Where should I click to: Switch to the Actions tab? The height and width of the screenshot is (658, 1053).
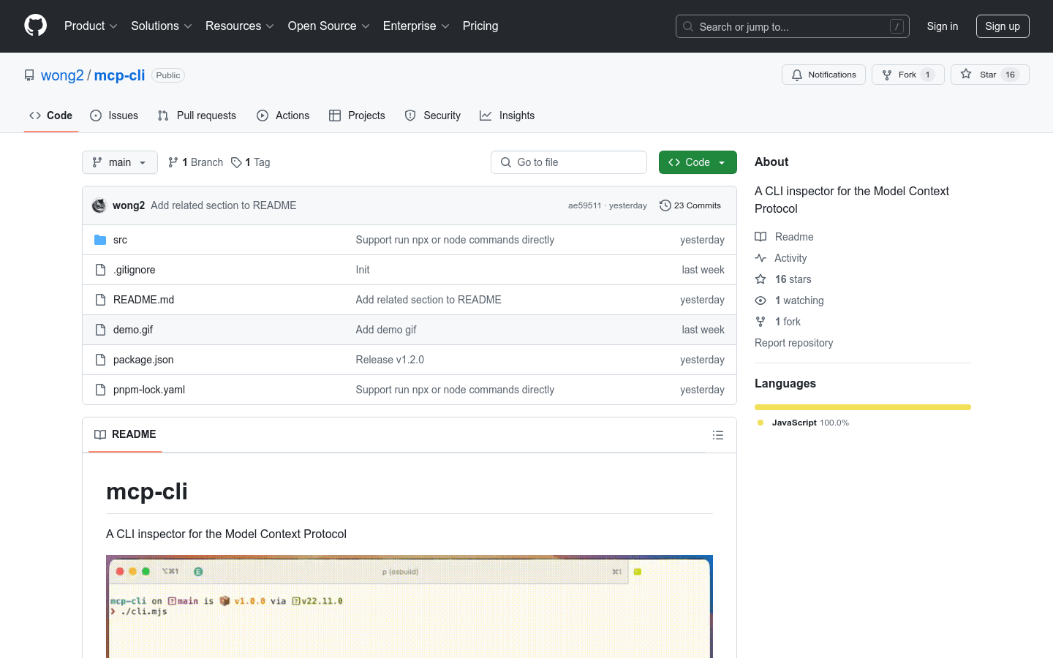coord(283,116)
